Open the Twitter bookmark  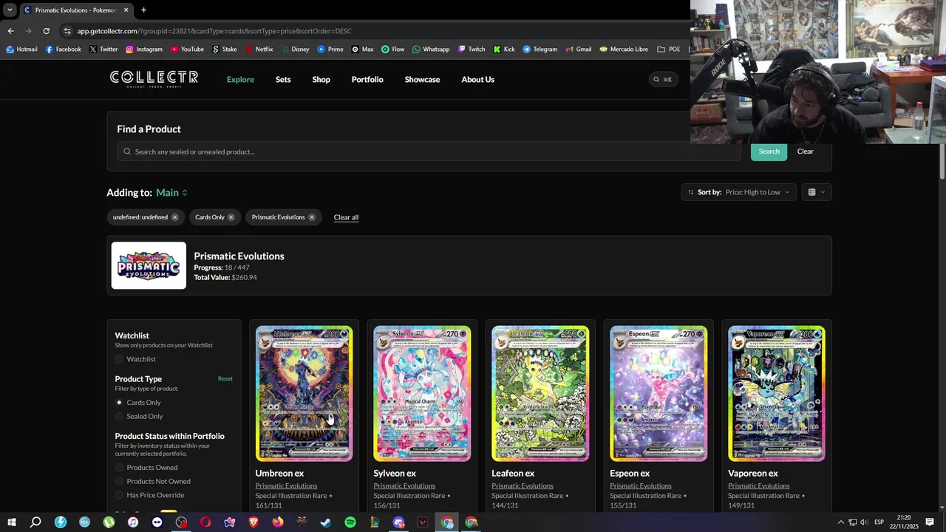click(103, 50)
